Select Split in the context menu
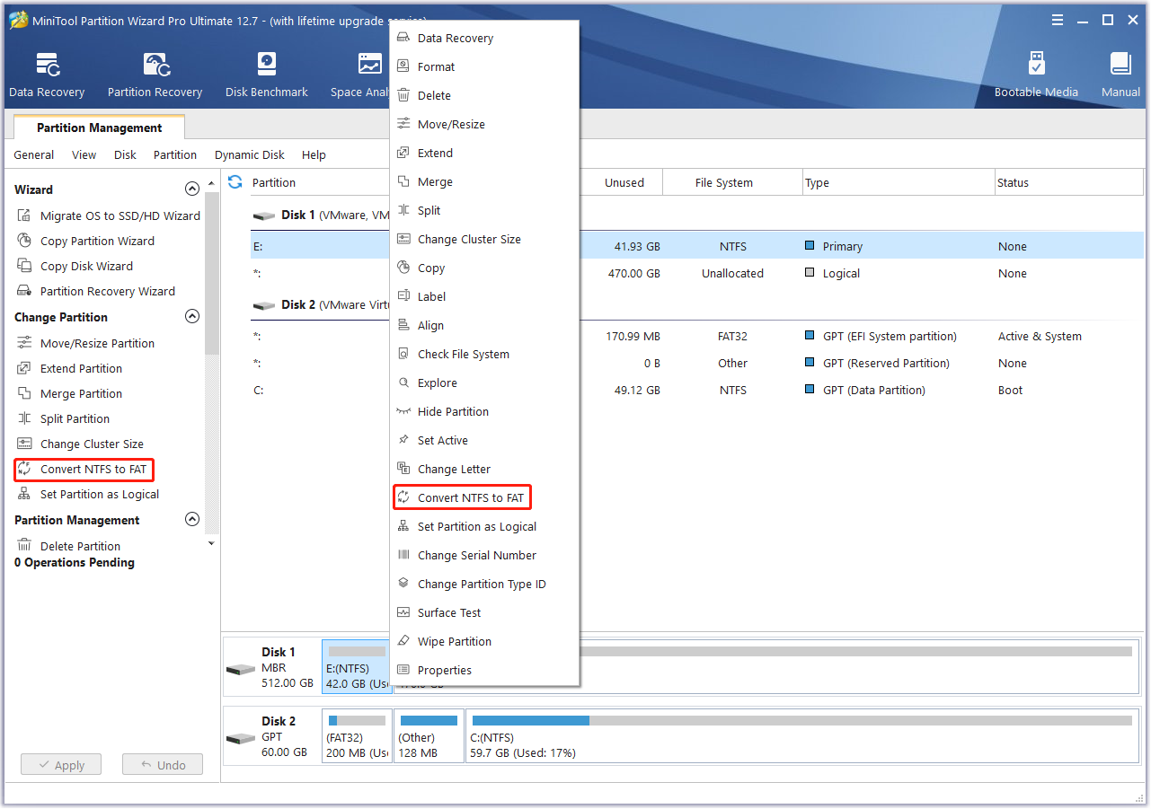 pyautogui.click(x=484, y=210)
